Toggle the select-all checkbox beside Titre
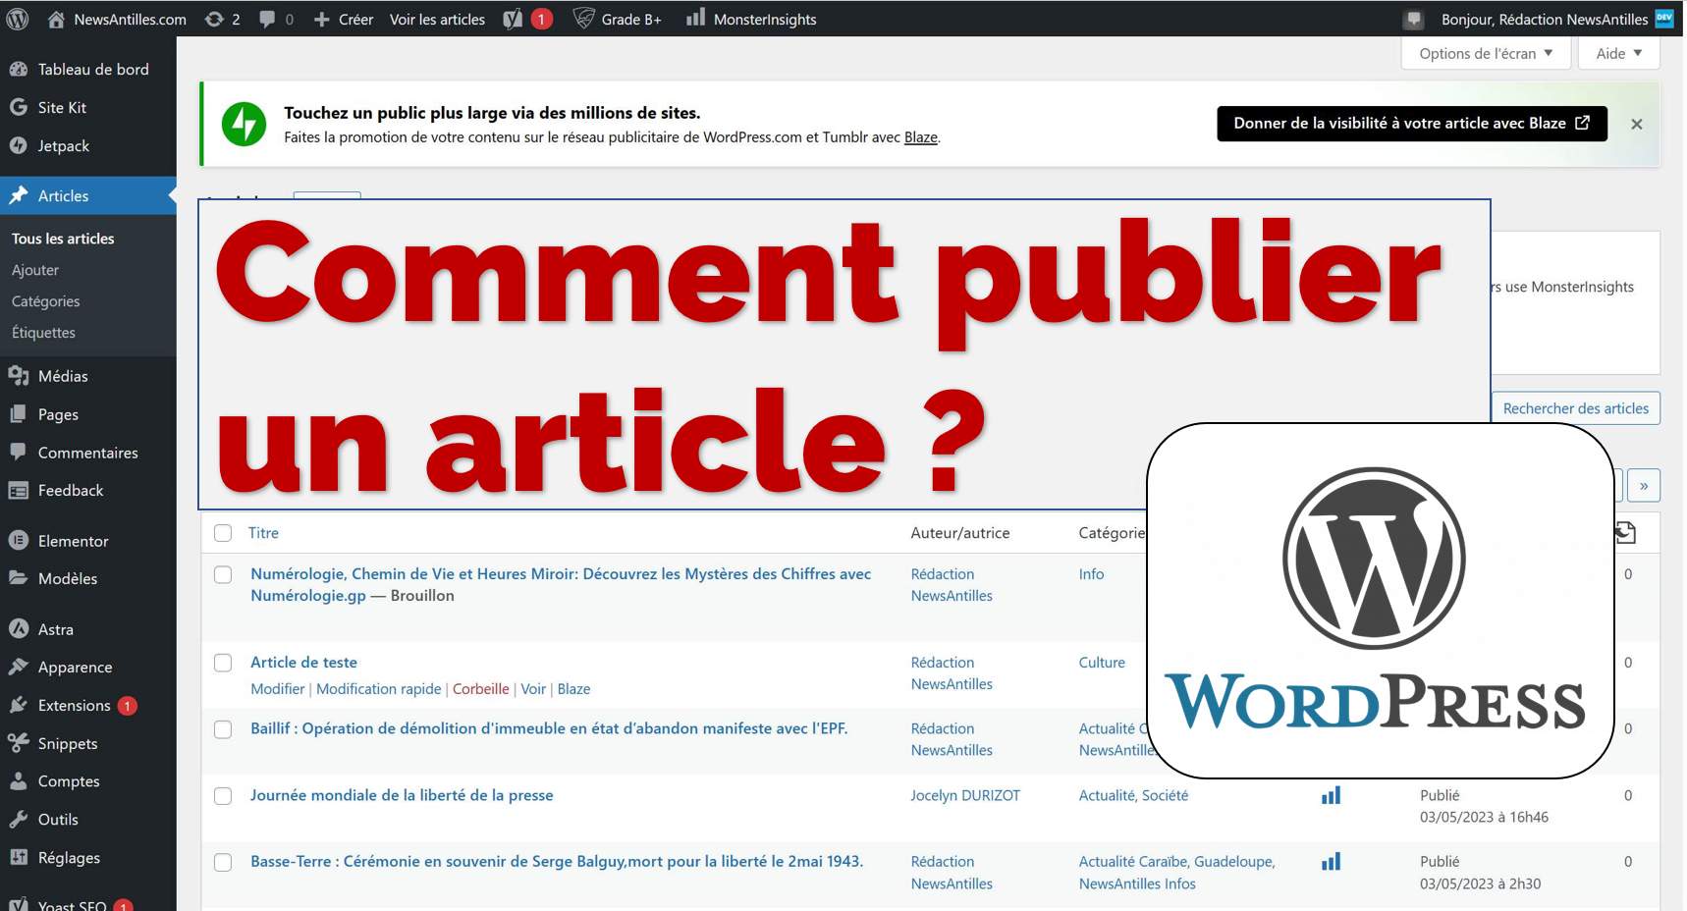This screenshot has width=1687, height=911. click(223, 533)
